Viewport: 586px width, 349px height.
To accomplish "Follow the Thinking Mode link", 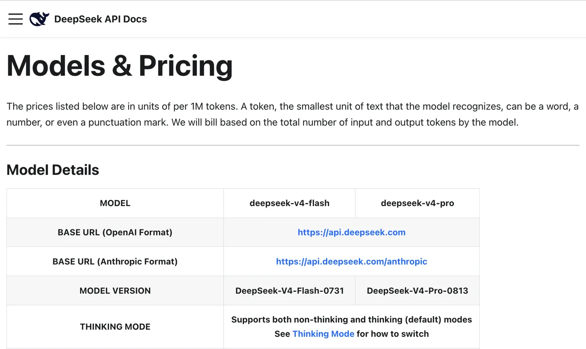I will click(x=323, y=334).
